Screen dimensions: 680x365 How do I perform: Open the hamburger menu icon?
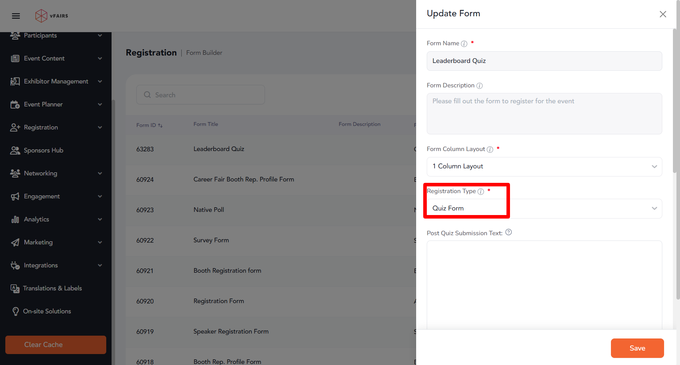tap(16, 16)
